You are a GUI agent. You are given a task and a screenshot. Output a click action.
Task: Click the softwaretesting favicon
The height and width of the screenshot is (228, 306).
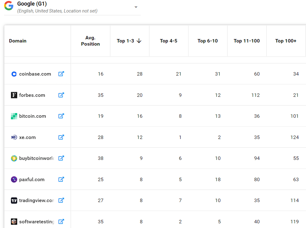(x=14, y=221)
